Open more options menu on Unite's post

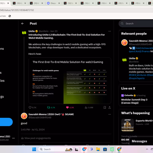110,31
